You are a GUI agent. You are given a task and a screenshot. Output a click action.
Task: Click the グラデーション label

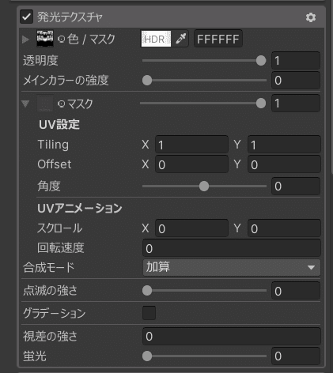click(55, 313)
